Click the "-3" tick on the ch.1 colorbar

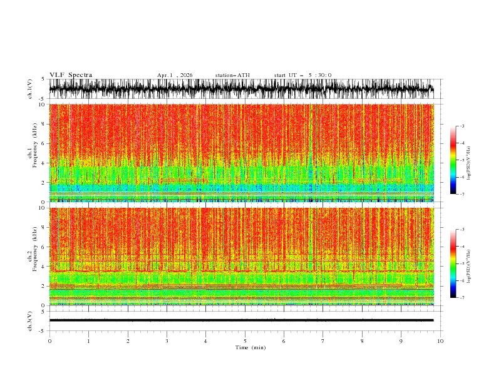462,126
